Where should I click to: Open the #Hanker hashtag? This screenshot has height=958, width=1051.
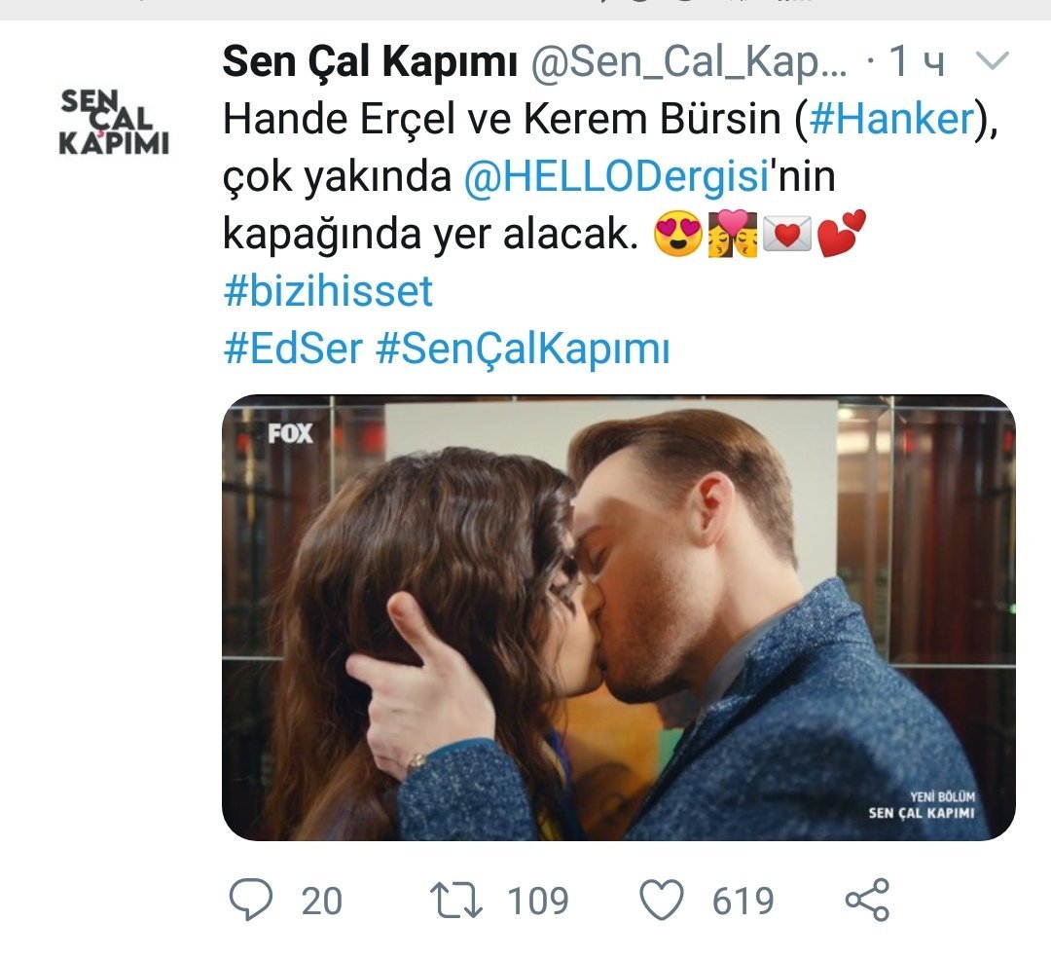pyautogui.click(x=891, y=120)
